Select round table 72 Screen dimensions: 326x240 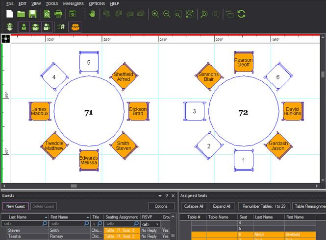click(244, 111)
